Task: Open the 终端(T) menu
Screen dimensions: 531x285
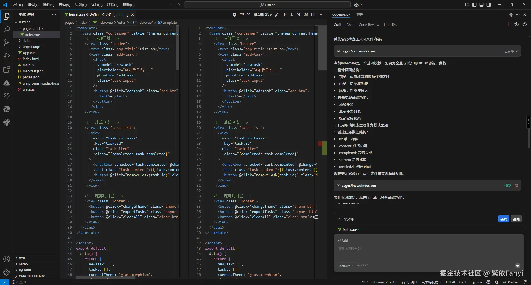Action: 113,5
